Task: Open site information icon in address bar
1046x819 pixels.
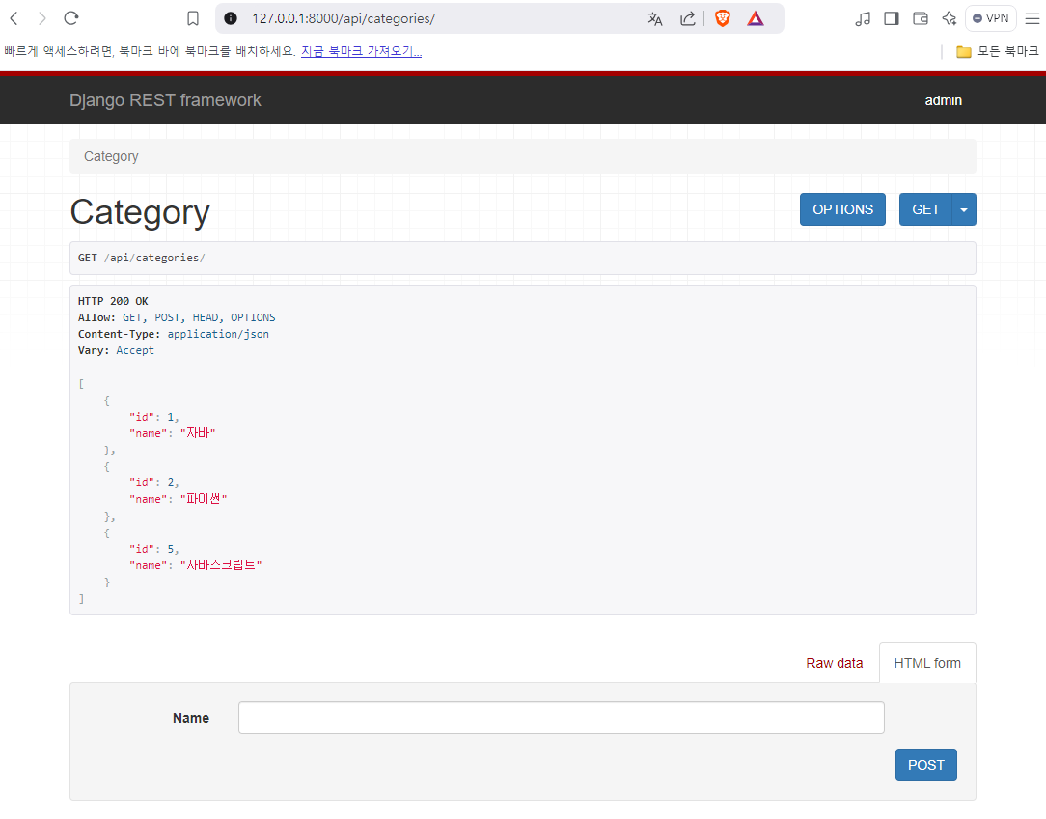Action: click(231, 18)
